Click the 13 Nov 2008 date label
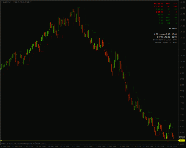This screenshot has height=148, width=186. coord(148,147)
